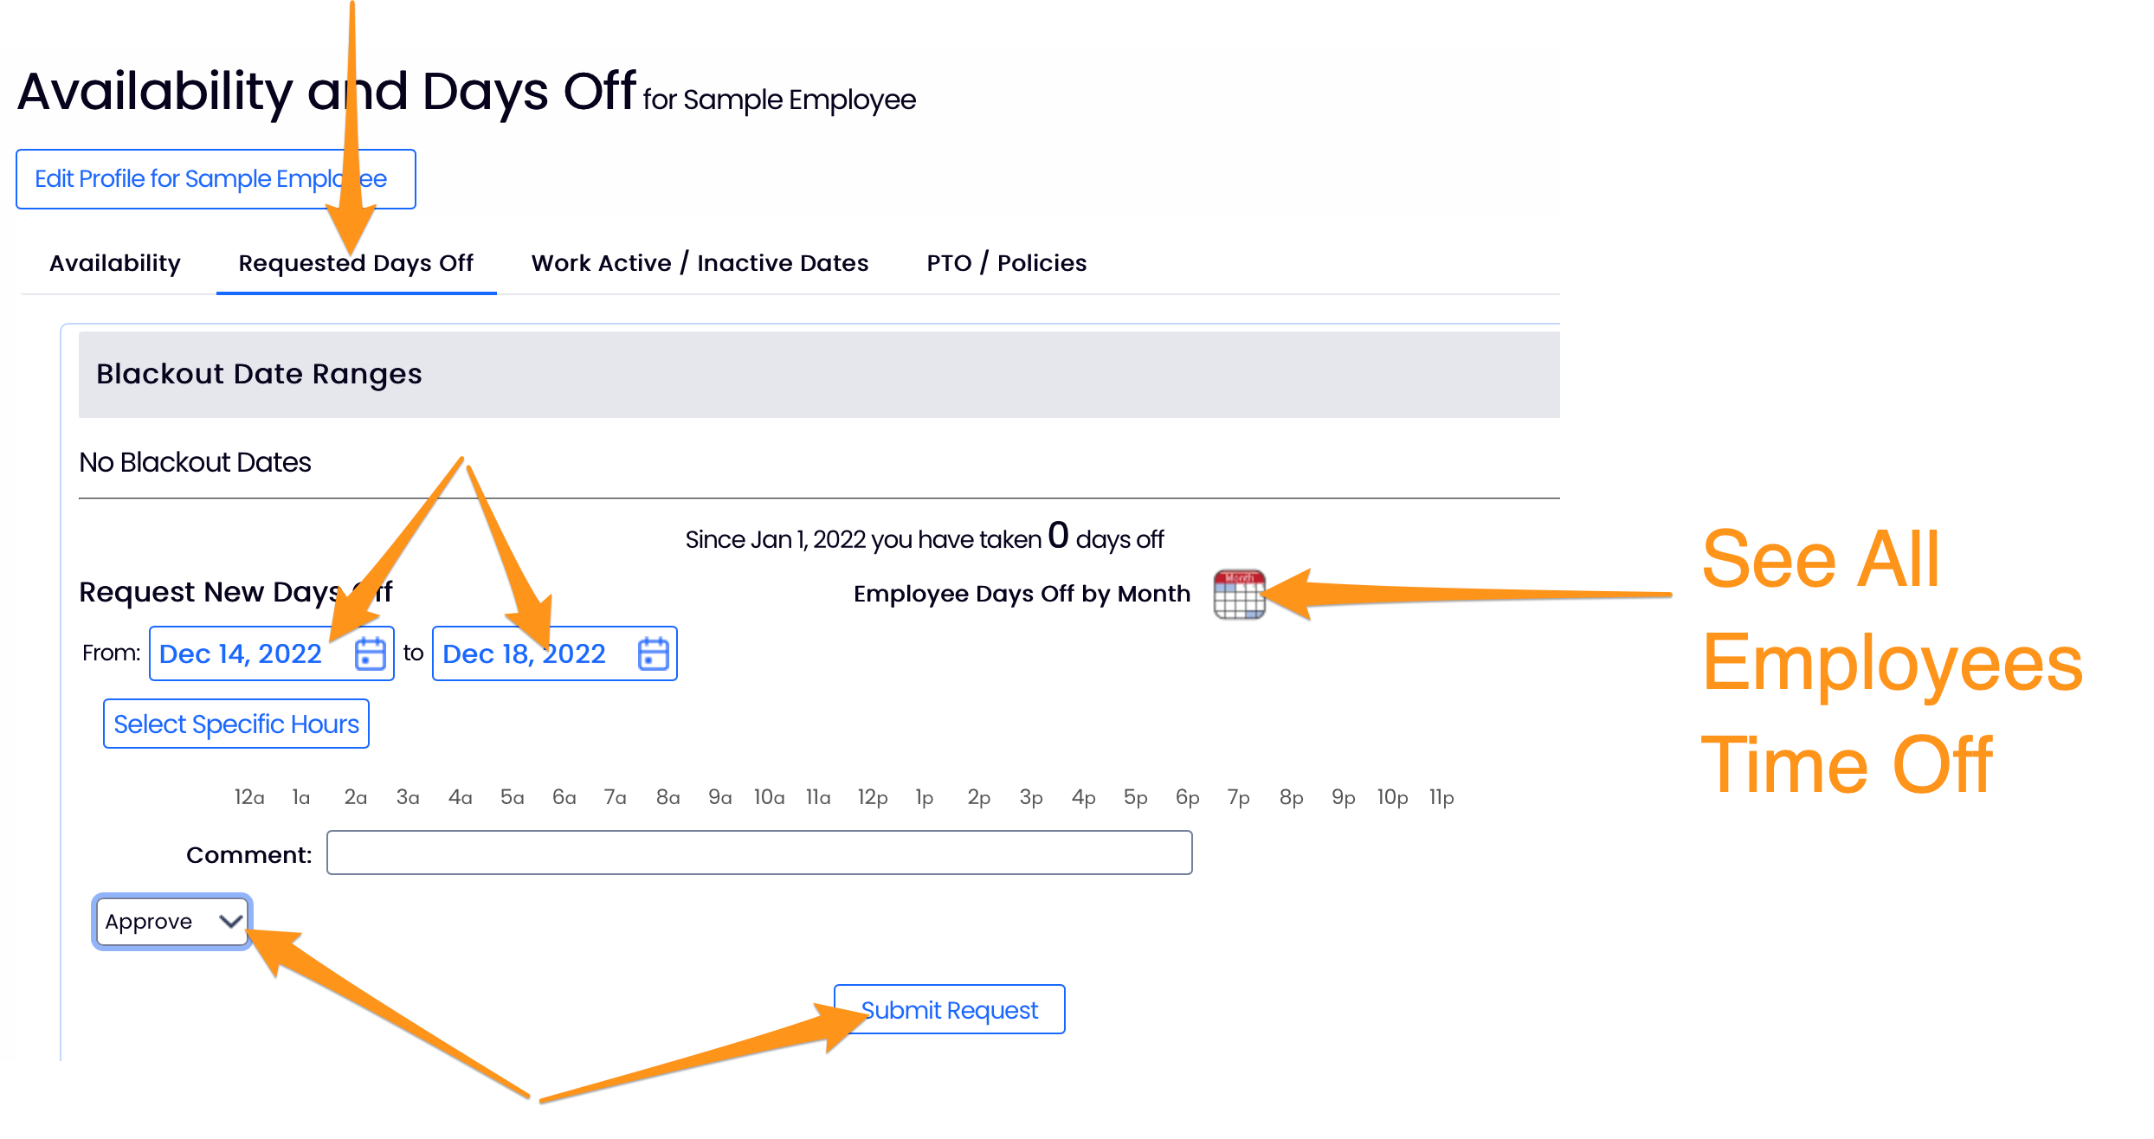This screenshot has height=1139, width=2154.
Task: Open Employee Days Off by Month calendar
Action: (x=1239, y=595)
